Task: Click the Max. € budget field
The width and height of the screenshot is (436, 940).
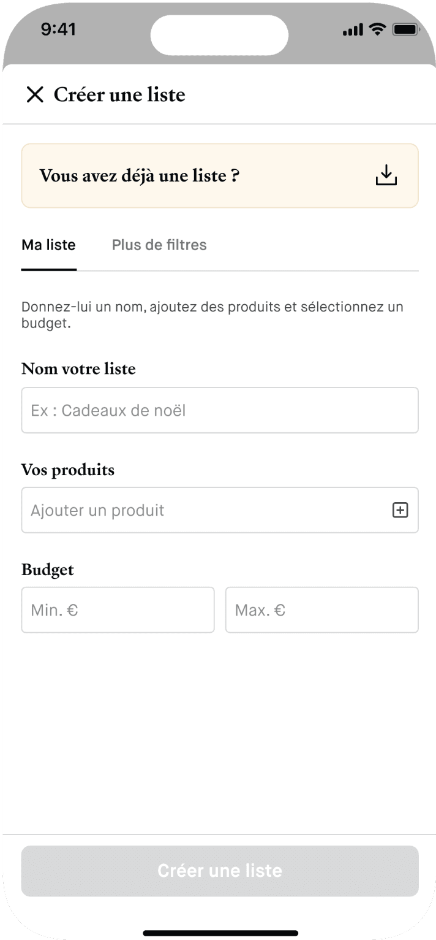Action: click(x=321, y=610)
